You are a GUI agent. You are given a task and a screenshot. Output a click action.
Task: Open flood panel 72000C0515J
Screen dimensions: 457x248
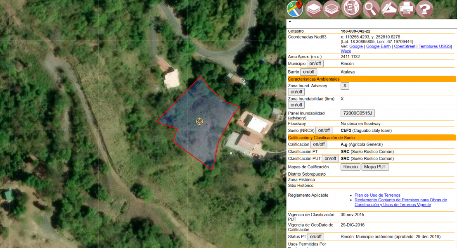point(358,113)
